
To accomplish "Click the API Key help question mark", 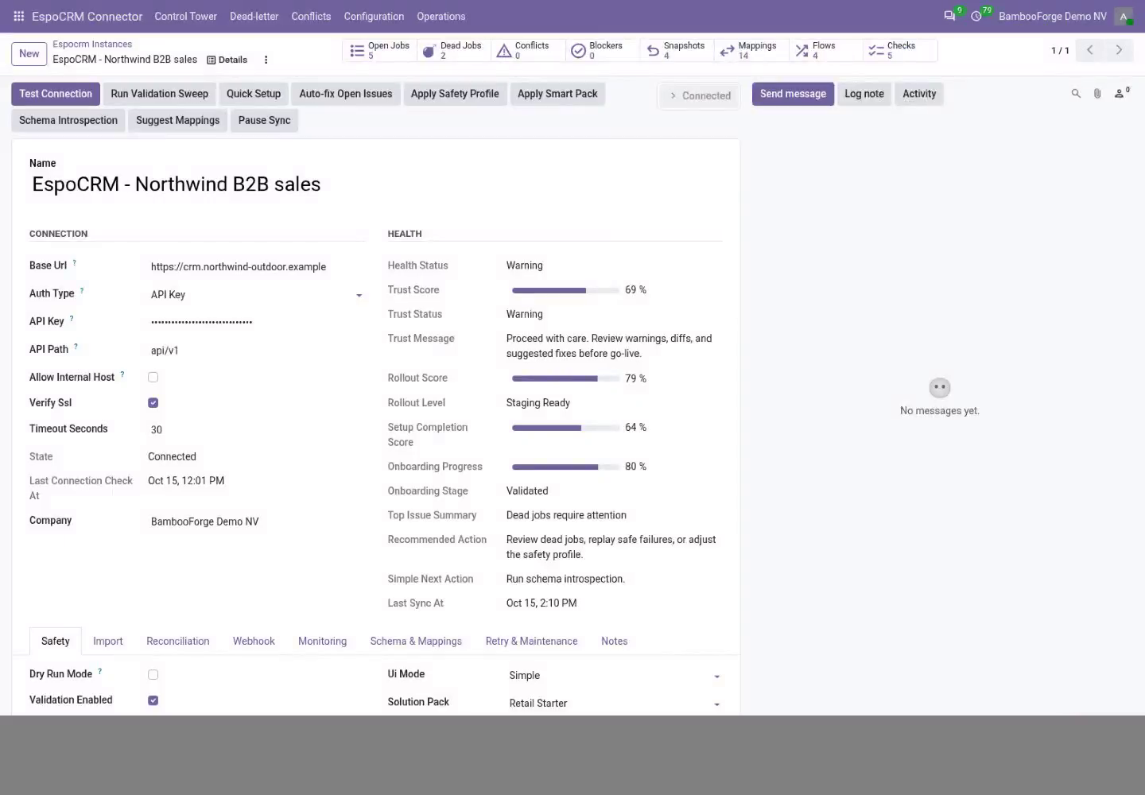I will (72, 318).
